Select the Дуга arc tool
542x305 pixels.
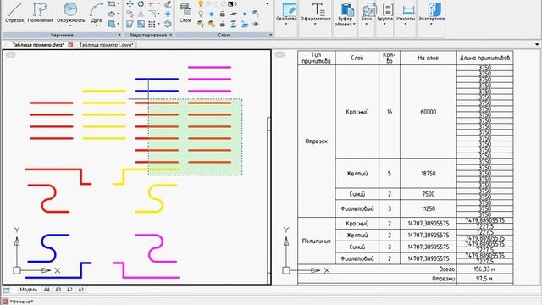click(x=97, y=14)
